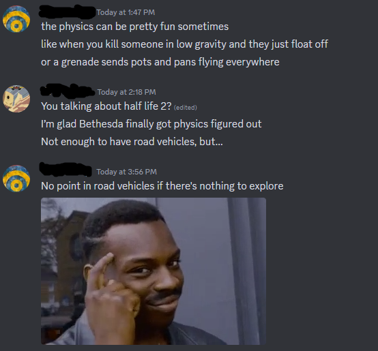Click the 'Today at 3:56 PM' timestamp
The width and height of the screenshot is (378, 351).
pos(126,172)
